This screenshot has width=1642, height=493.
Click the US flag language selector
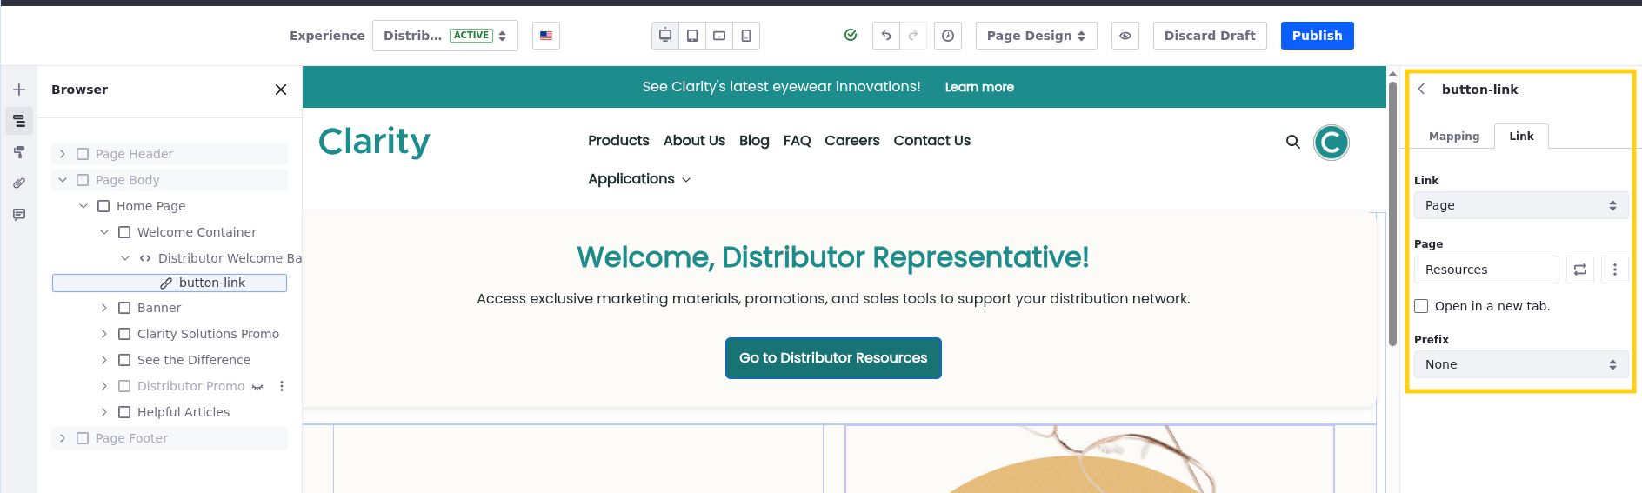click(546, 36)
